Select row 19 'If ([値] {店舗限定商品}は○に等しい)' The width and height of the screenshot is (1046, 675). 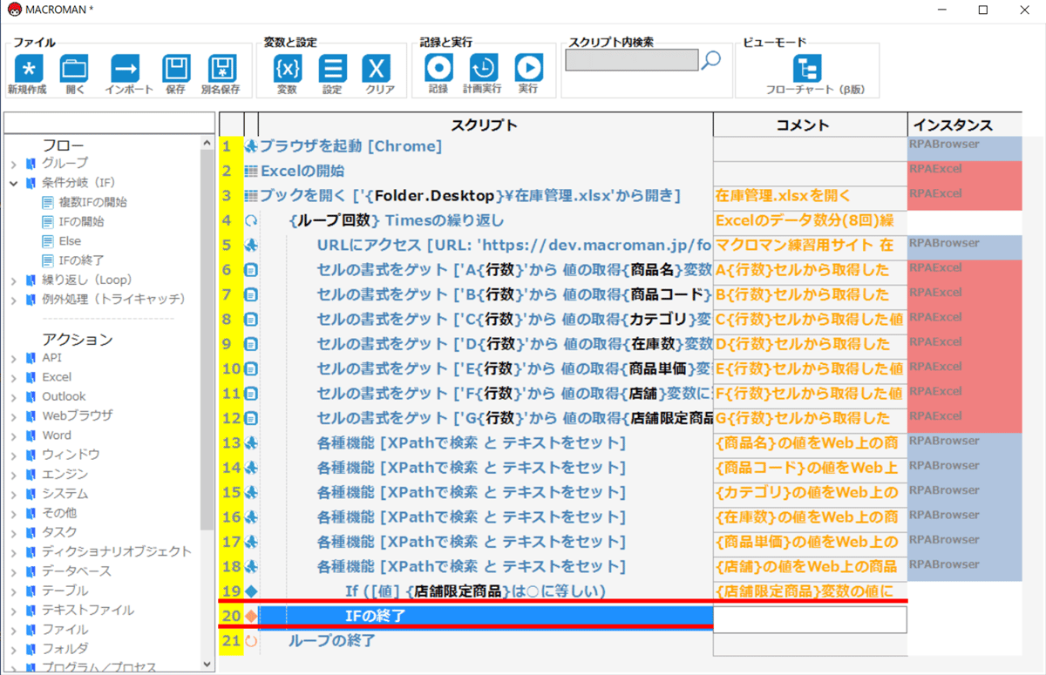point(476,591)
